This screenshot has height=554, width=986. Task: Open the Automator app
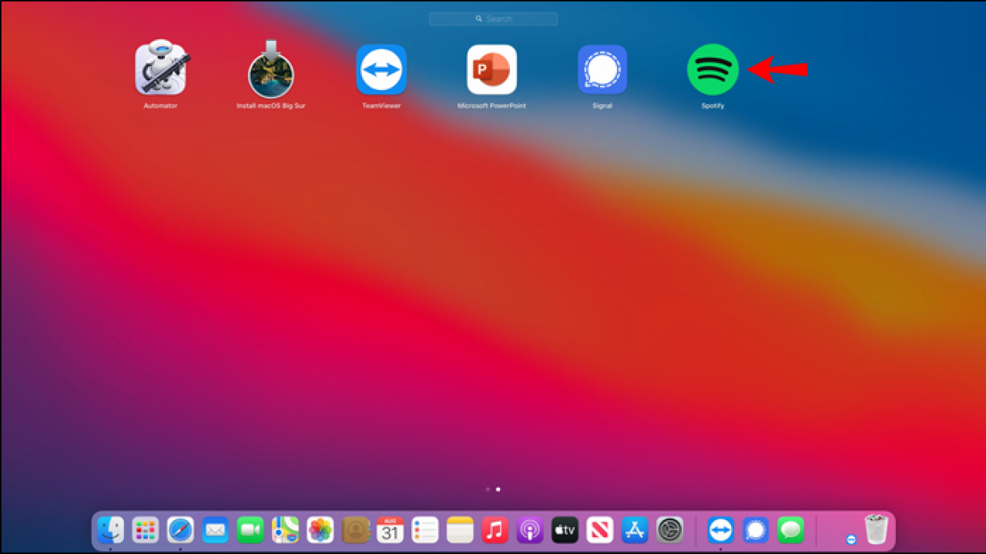(161, 69)
